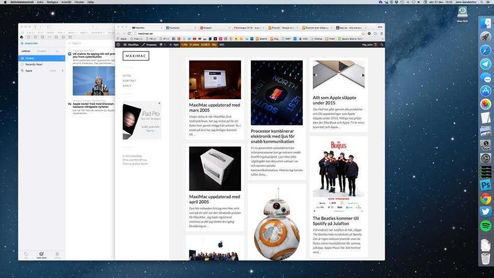Expand Apple folder in Safari favorites bar

click(x=83, y=33)
